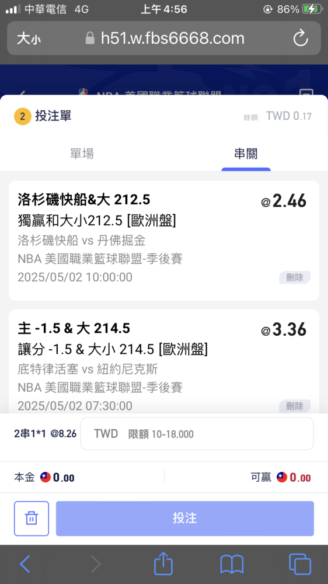Viewport: 328px width, 584px height.
Task: Open Safari bookmarks book icon
Action: (232, 564)
